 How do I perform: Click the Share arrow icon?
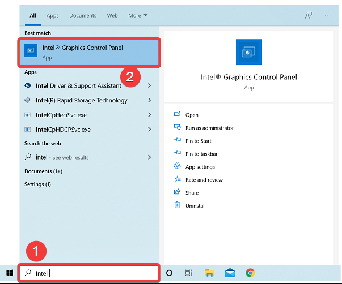coord(177,192)
